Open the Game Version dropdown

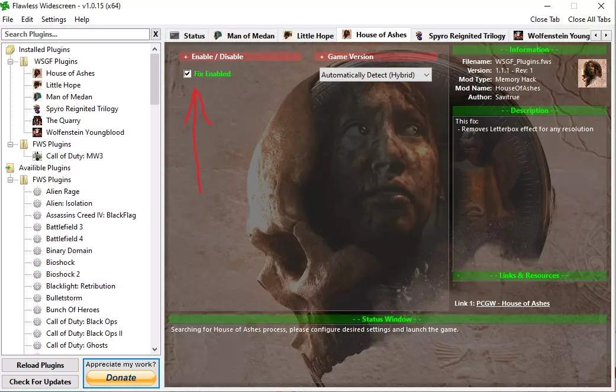[376, 75]
